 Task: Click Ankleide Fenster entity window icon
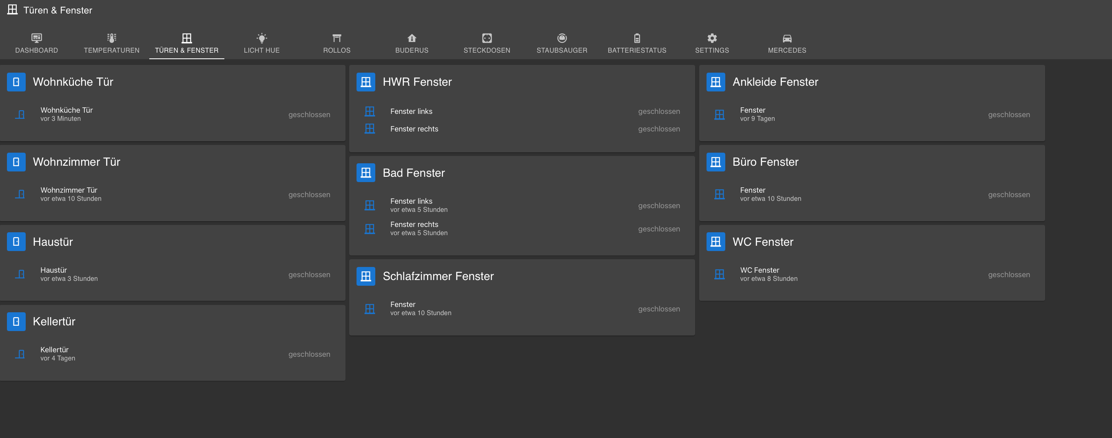[719, 114]
